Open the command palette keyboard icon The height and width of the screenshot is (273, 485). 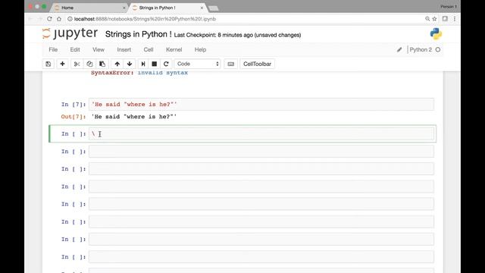230,64
